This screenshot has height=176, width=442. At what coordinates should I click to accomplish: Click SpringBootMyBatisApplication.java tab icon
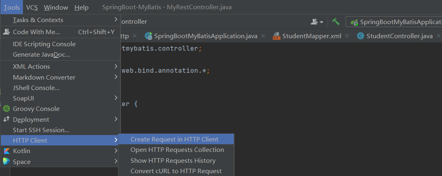149,36
